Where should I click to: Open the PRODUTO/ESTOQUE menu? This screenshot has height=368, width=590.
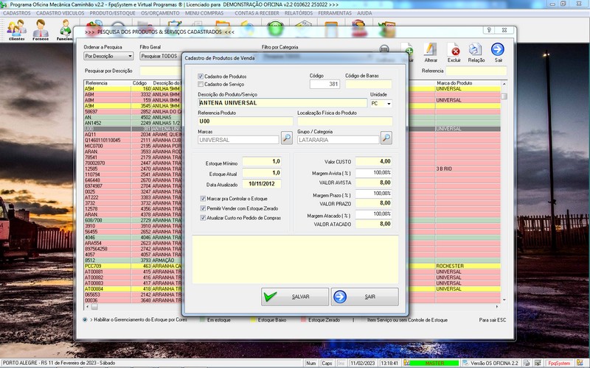coord(112,13)
